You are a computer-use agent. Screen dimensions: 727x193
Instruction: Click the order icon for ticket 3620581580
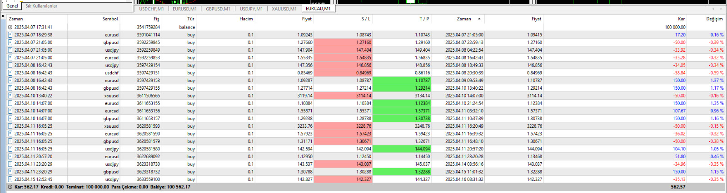coord(10,149)
